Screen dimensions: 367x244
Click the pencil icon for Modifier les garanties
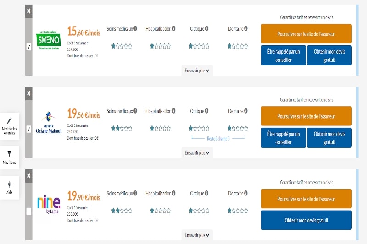tap(10, 120)
